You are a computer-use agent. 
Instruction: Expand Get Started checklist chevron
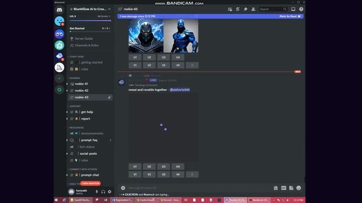(x=109, y=28)
